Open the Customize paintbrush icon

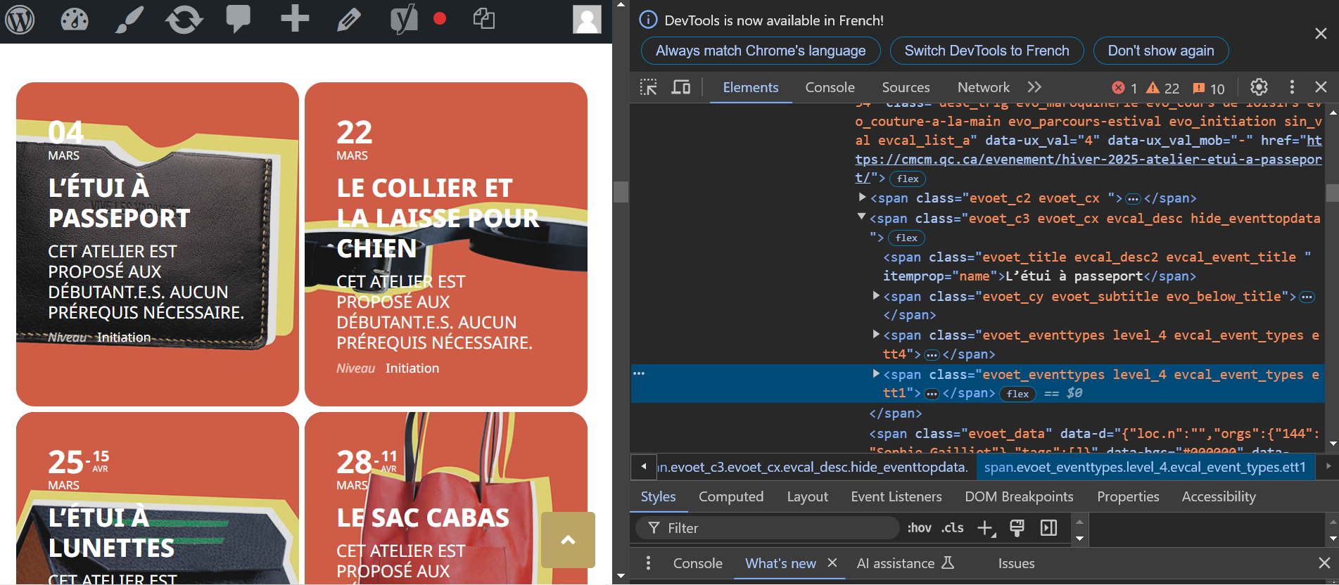tap(129, 20)
